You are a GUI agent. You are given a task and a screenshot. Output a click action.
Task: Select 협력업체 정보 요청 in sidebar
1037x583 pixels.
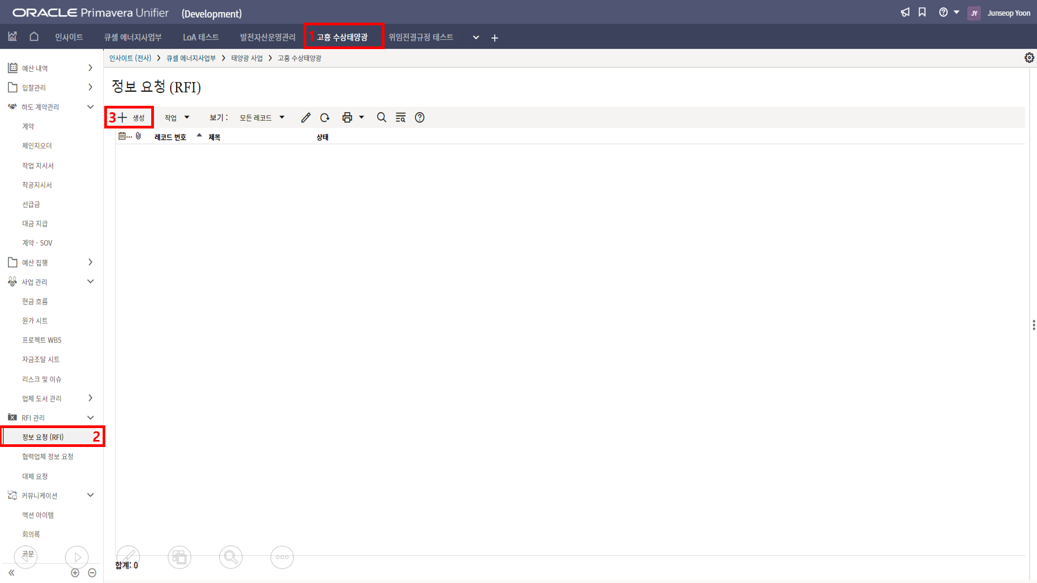point(48,457)
